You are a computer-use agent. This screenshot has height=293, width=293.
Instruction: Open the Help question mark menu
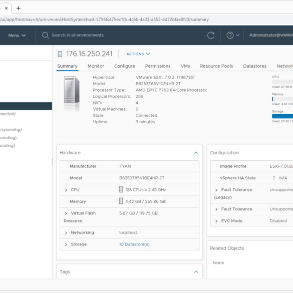coord(233,35)
